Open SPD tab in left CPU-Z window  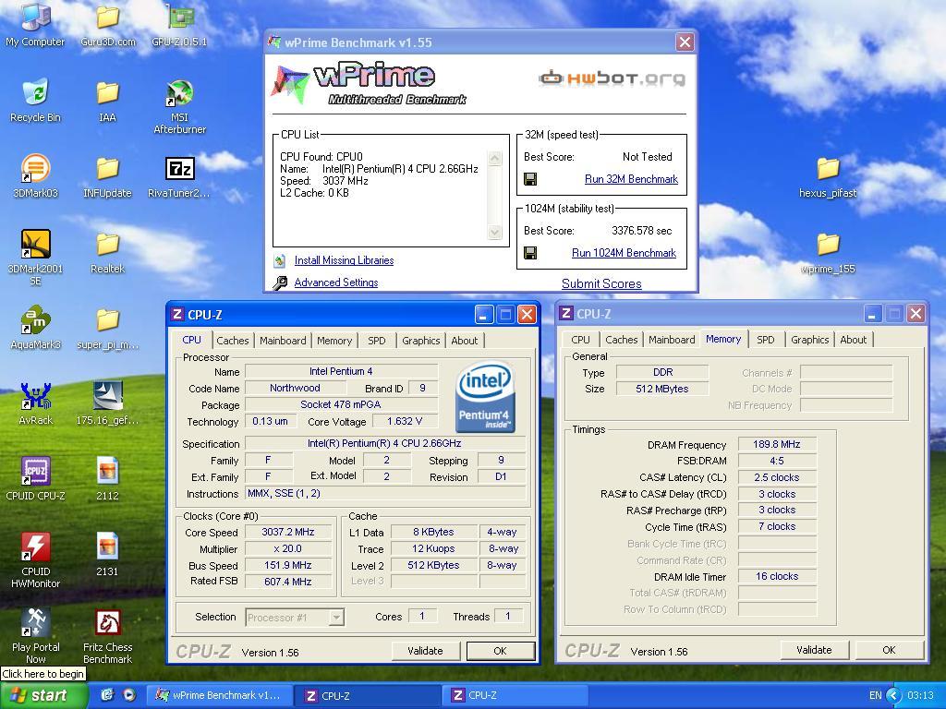click(377, 341)
